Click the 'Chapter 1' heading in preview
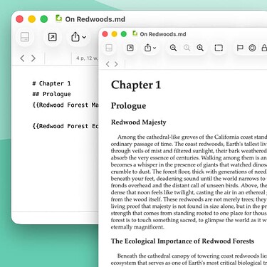Image resolution: width=267 pixels, height=267 pixels. point(136,85)
